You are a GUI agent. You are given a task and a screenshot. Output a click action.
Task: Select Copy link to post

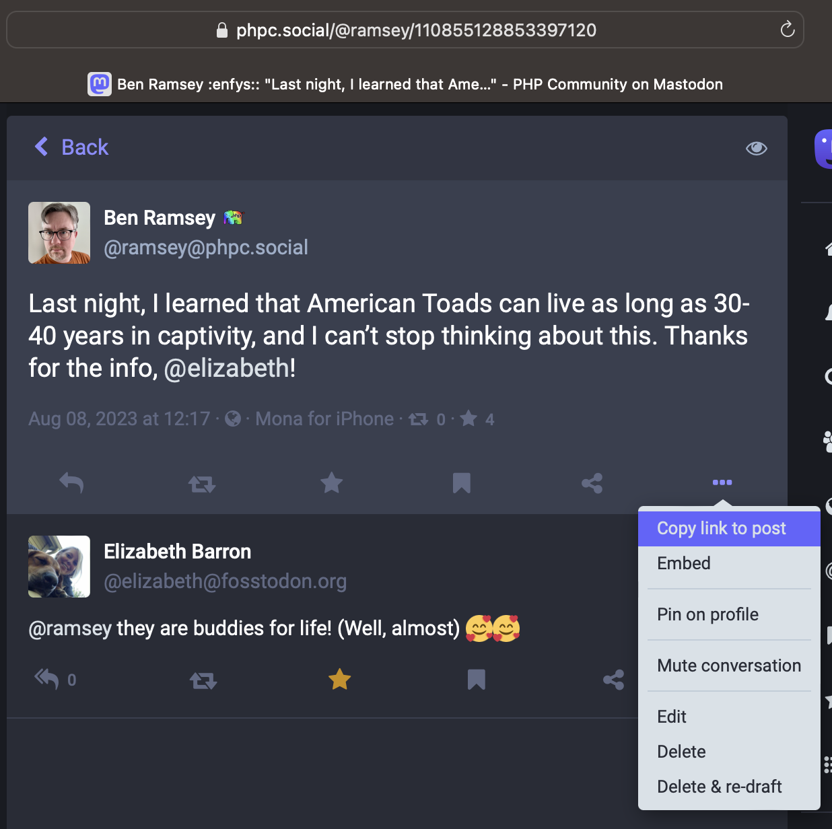click(721, 528)
